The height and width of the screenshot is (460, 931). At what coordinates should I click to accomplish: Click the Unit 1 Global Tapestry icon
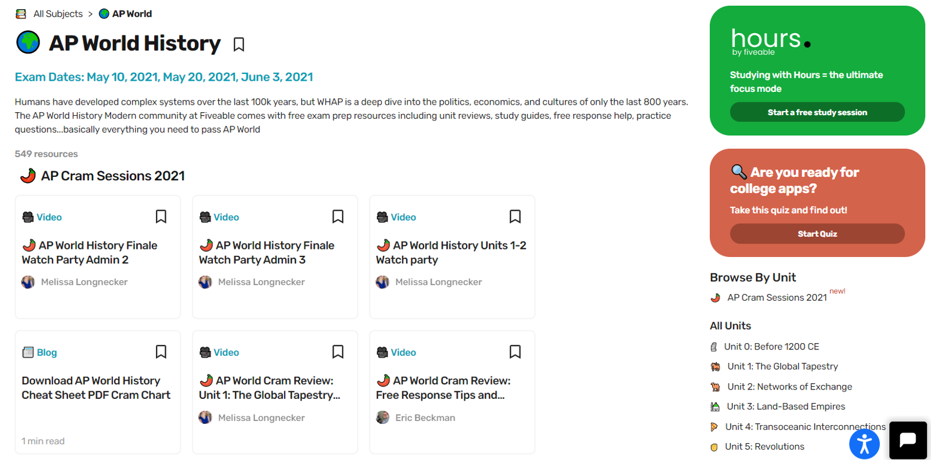point(715,367)
